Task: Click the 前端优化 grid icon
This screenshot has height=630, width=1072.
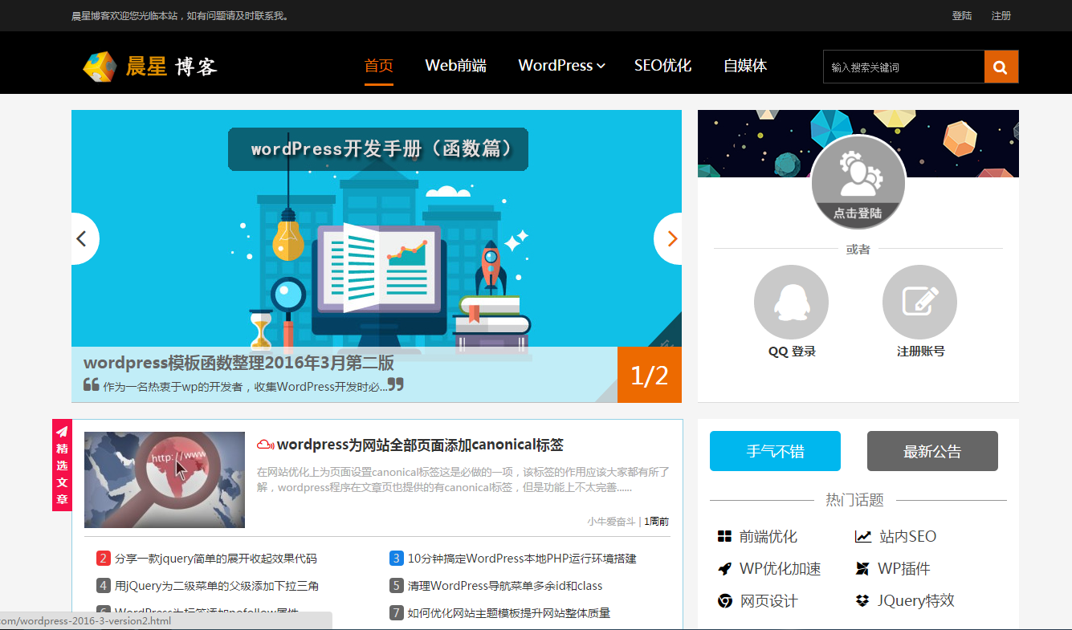Action: coord(725,537)
